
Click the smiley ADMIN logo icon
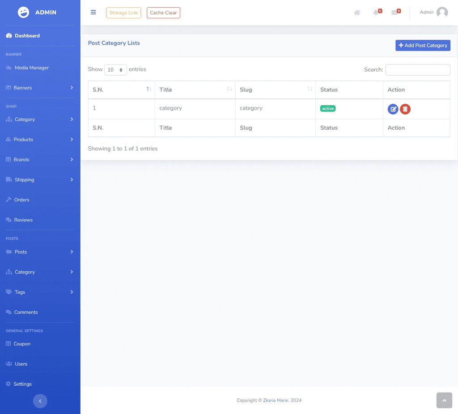23,12
